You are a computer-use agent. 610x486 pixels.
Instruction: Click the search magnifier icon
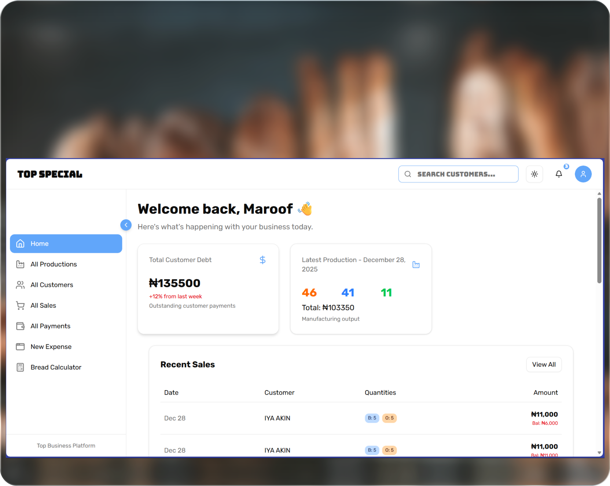pyautogui.click(x=408, y=174)
